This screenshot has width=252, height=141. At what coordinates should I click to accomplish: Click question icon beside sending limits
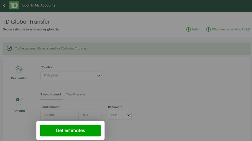[x=208, y=29]
